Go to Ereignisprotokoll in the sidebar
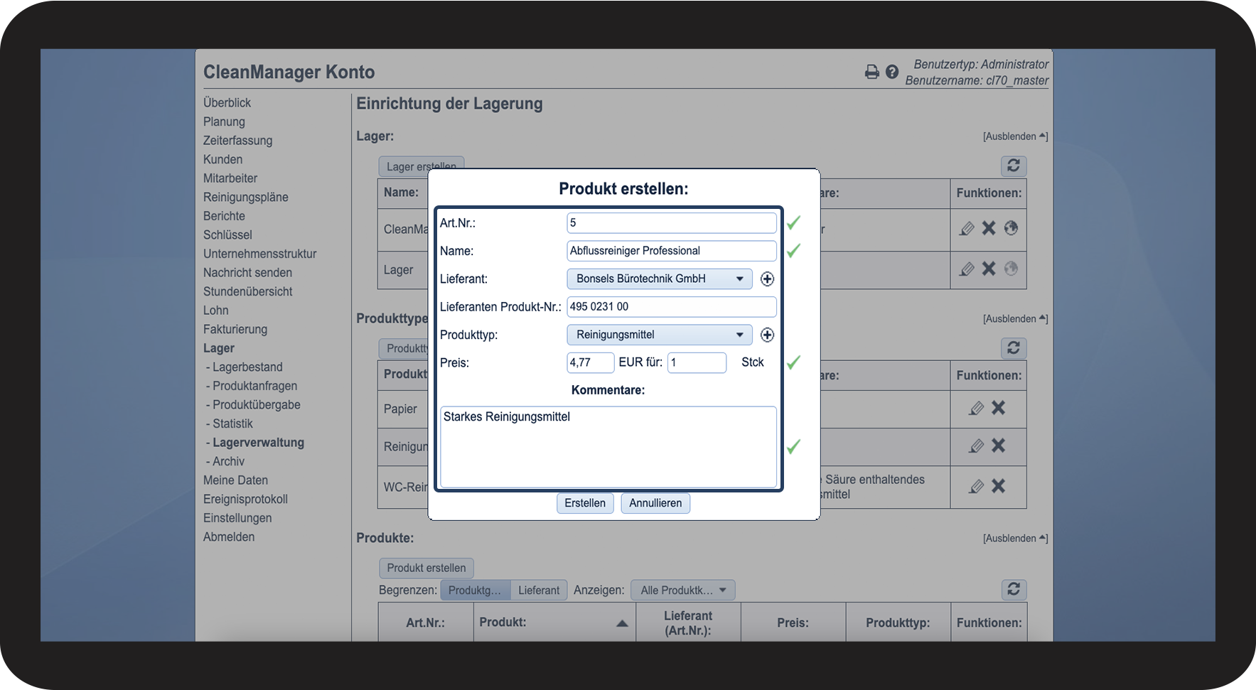Screen dimensions: 1256x690 pyautogui.click(x=245, y=500)
